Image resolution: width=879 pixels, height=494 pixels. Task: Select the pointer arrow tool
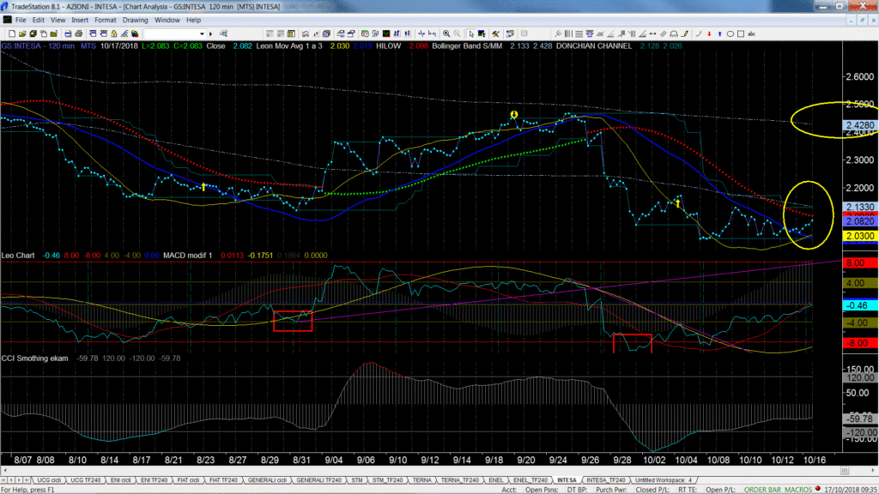[x=471, y=33]
